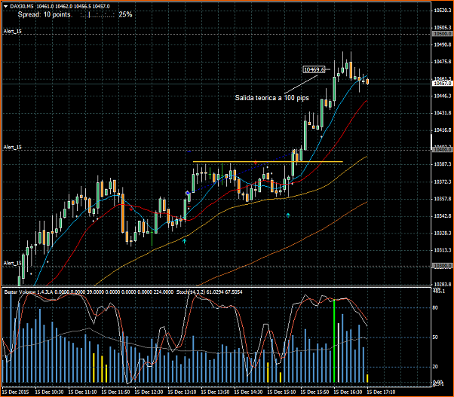The image size is (454, 397).
Task: Click the 20 level on the stochastic scale
Action: tap(435, 367)
